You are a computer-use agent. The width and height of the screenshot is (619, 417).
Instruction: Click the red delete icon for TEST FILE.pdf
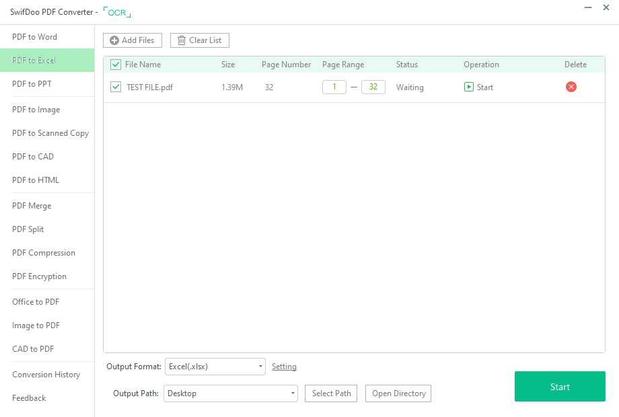(x=571, y=87)
